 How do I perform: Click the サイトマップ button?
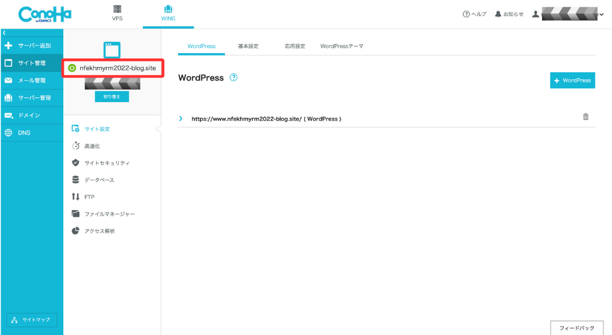(32, 320)
